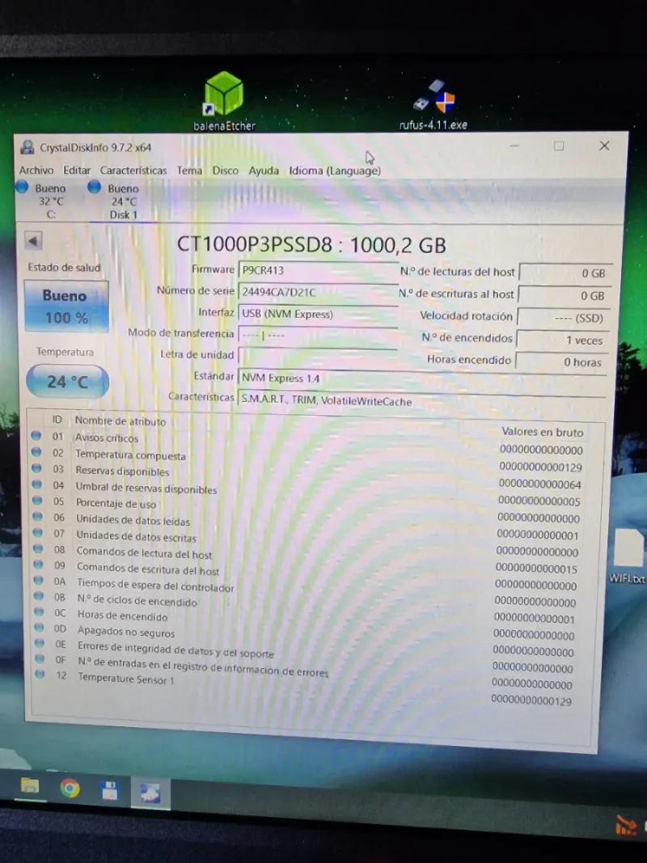This screenshot has height=863, width=647.
Task: Click status dot for attribute 03 Reservas disponibles
Action: 37,468
